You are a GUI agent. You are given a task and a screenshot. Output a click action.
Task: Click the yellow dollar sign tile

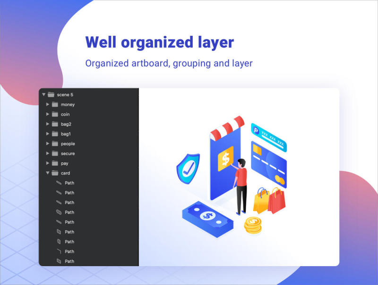[225, 158]
